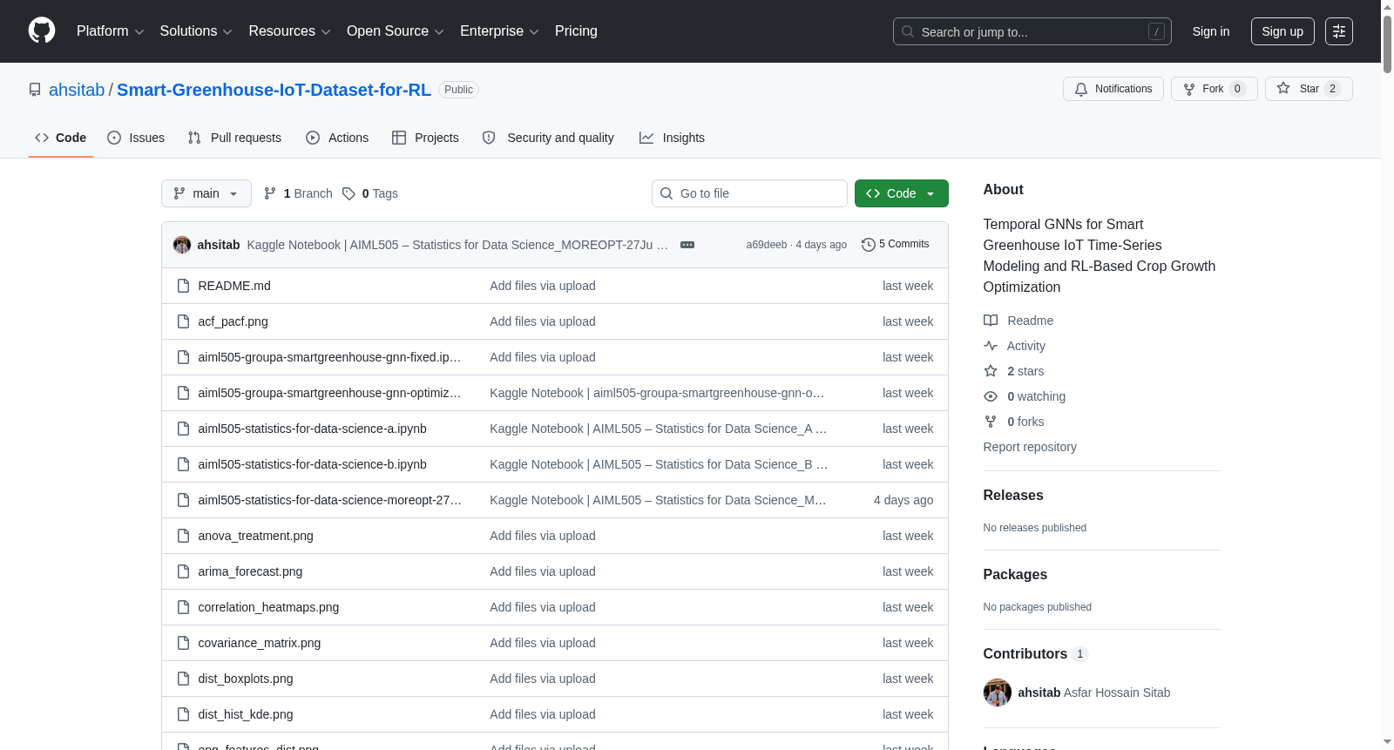
Task: Expand the Platform menu
Action: pos(111,31)
